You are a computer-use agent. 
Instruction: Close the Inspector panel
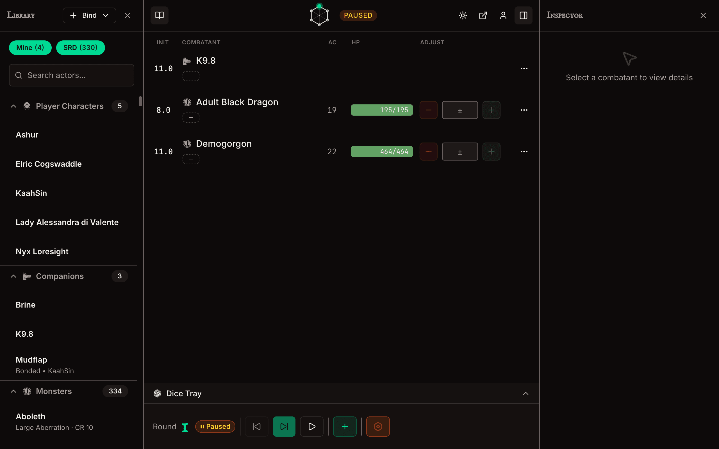pyautogui.click(x=703, y=15)
